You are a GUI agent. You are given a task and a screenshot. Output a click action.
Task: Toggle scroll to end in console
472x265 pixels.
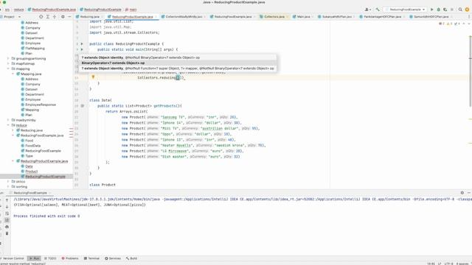(7, 220)
